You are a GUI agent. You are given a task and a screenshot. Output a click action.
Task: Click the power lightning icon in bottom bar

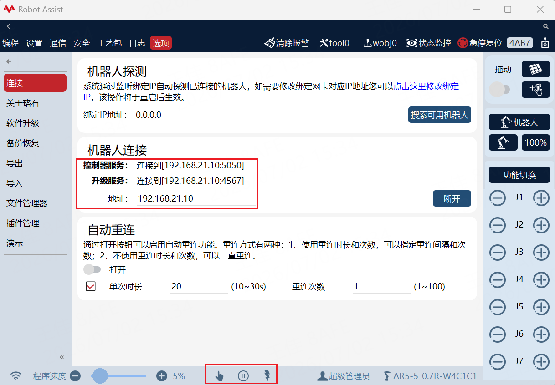pos(267,376)
